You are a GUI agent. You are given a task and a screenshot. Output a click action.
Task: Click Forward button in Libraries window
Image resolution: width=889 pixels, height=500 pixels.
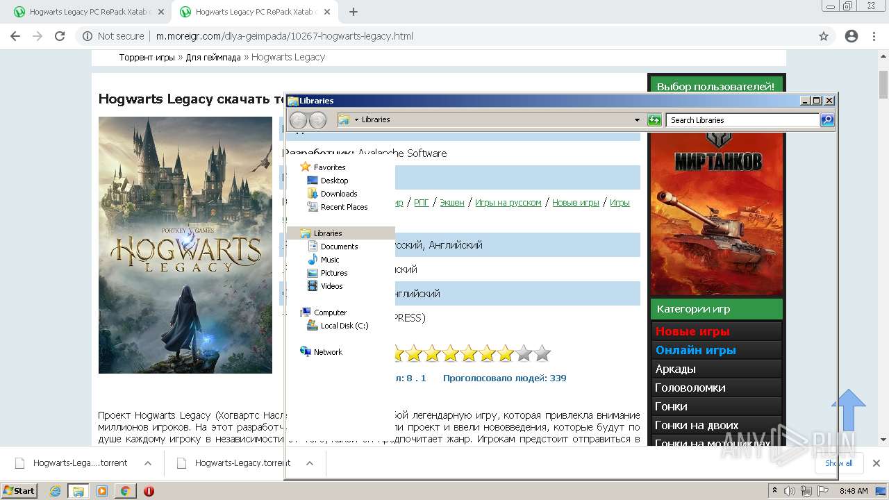pyautogui.click(x=317, y=120)
